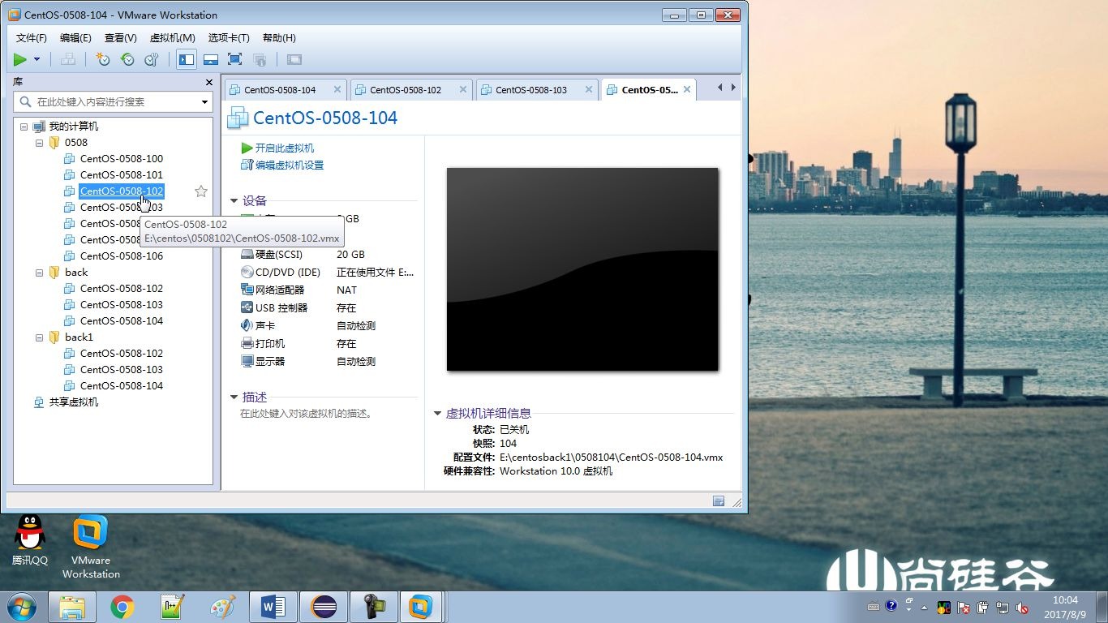Open Eclipse from the taskbar

[324, 607]
